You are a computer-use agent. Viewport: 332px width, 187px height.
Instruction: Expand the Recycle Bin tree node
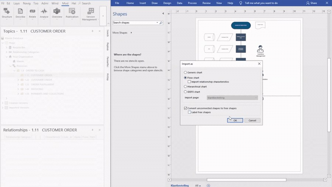[x=6, y=48]
